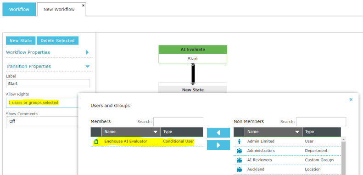
Task: Move selection to Members with left arrow
Action: coord(218,133)
